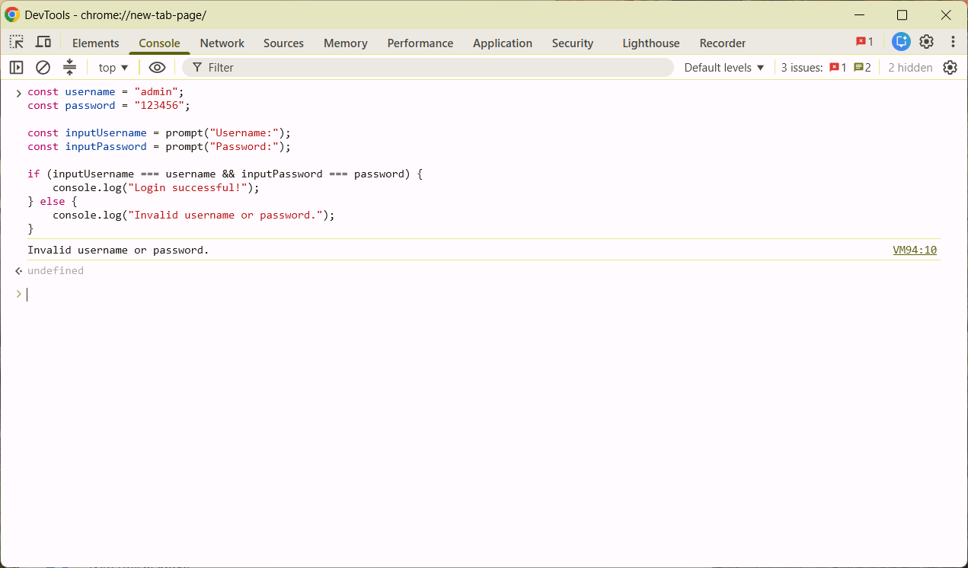Click the Invalid username or password output line
Image resolution: width=968 pixels, height=568 pixels.
pos(118,250)
